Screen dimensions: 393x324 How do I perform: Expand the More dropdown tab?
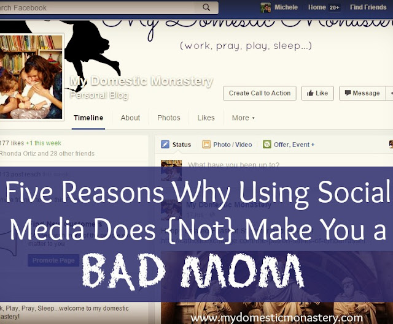click(243, 118)
